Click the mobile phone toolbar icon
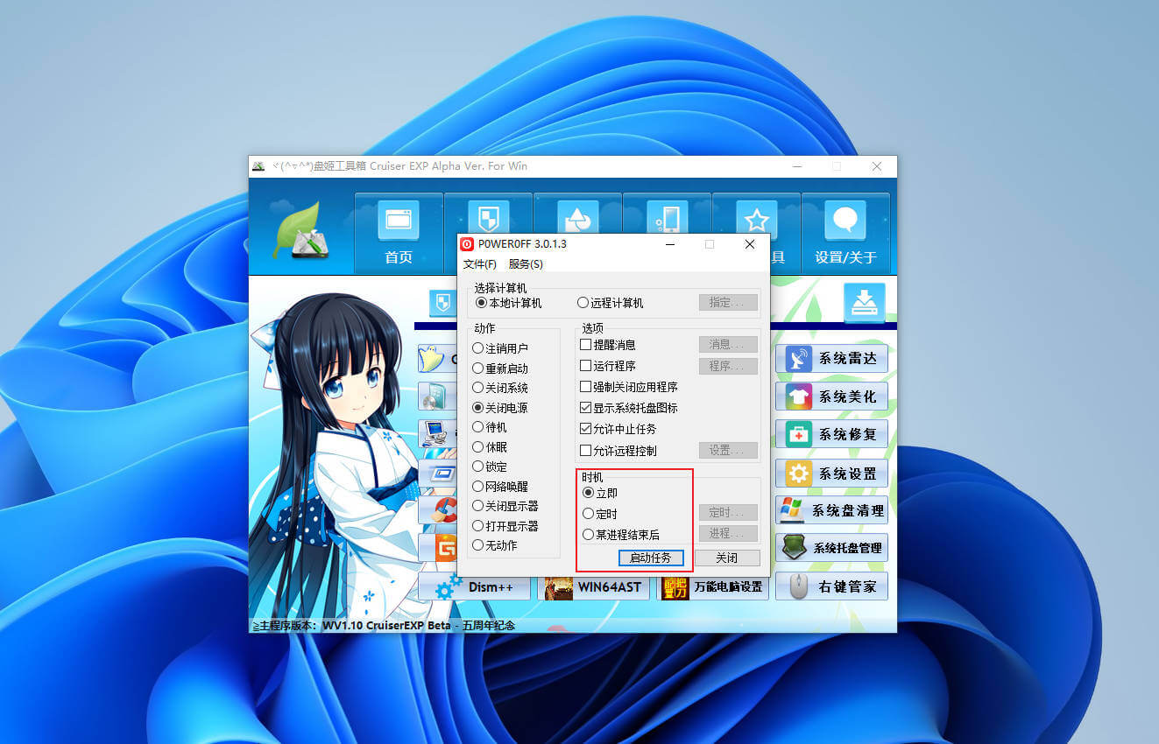The image size is (1159, 744). [x=667, y=218]
